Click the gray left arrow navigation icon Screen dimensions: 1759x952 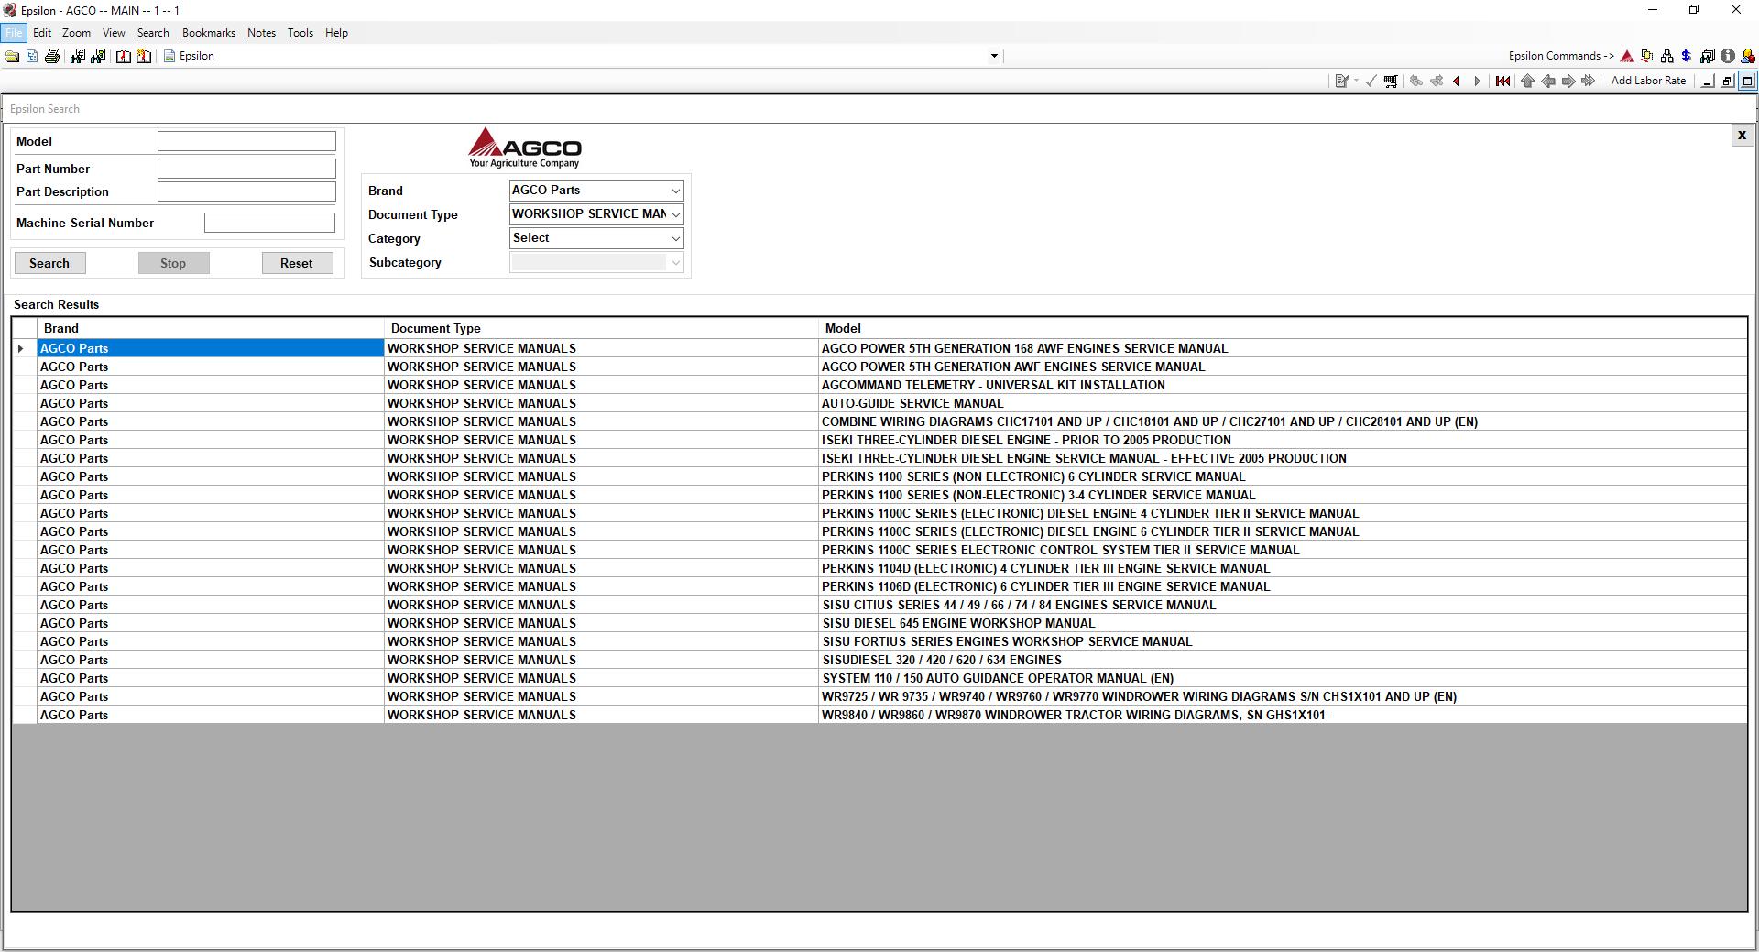tap(1548, 81)
